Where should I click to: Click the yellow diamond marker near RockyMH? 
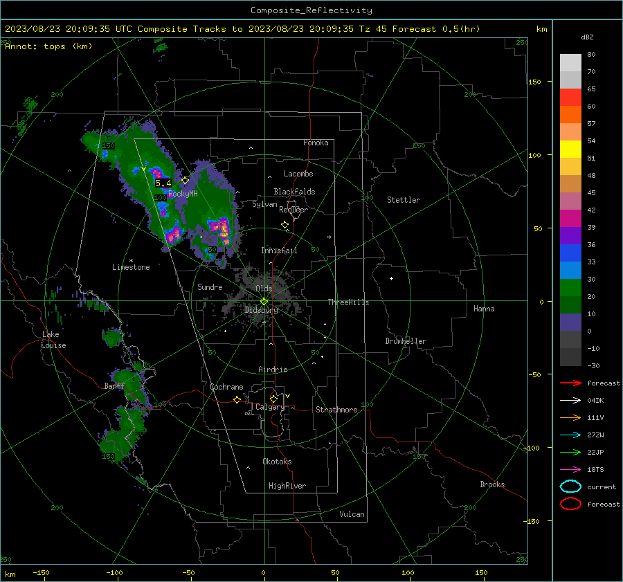(x=185, y=181)
